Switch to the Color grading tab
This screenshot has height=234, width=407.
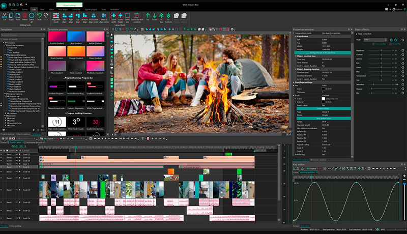click(15, 225)
